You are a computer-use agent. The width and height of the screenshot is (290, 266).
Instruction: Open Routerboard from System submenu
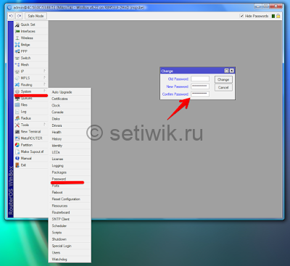[70, 212]
